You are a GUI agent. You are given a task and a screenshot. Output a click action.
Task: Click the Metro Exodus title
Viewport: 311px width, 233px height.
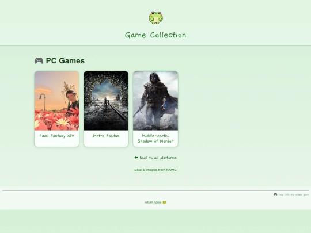[x=106, y=136]
